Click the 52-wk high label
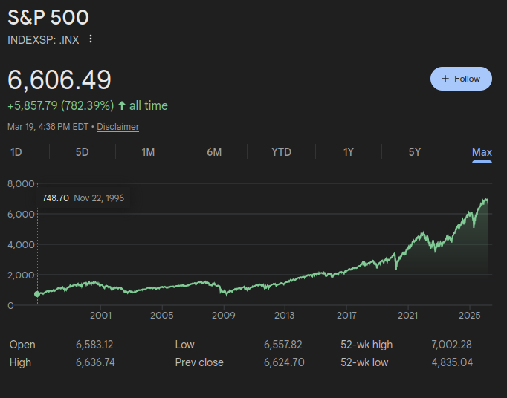Viewport: 507px width, 398px height. (x=366, y=345)
